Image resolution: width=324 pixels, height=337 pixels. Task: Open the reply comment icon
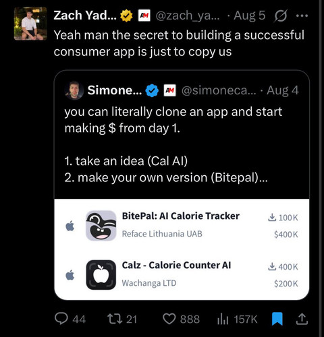[61, 319]
